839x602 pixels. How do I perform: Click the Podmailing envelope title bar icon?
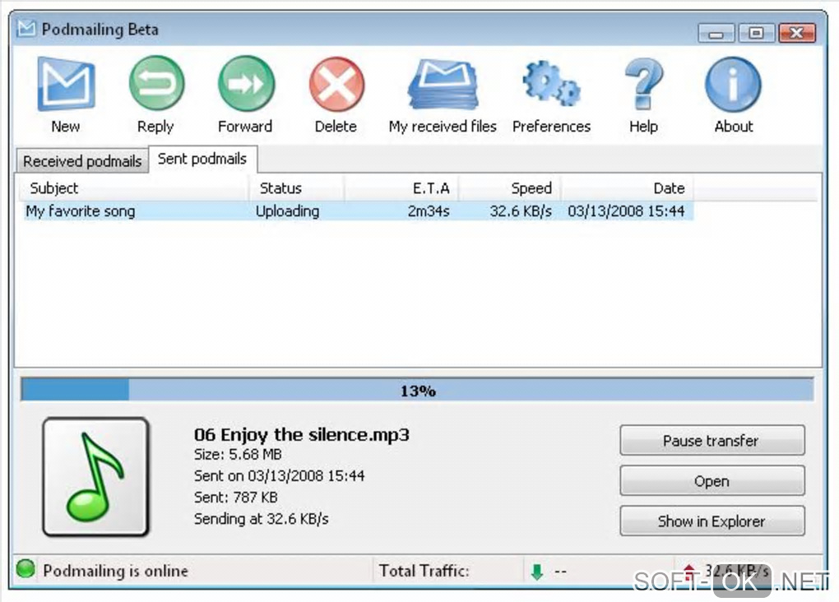[x=26, y=28]
